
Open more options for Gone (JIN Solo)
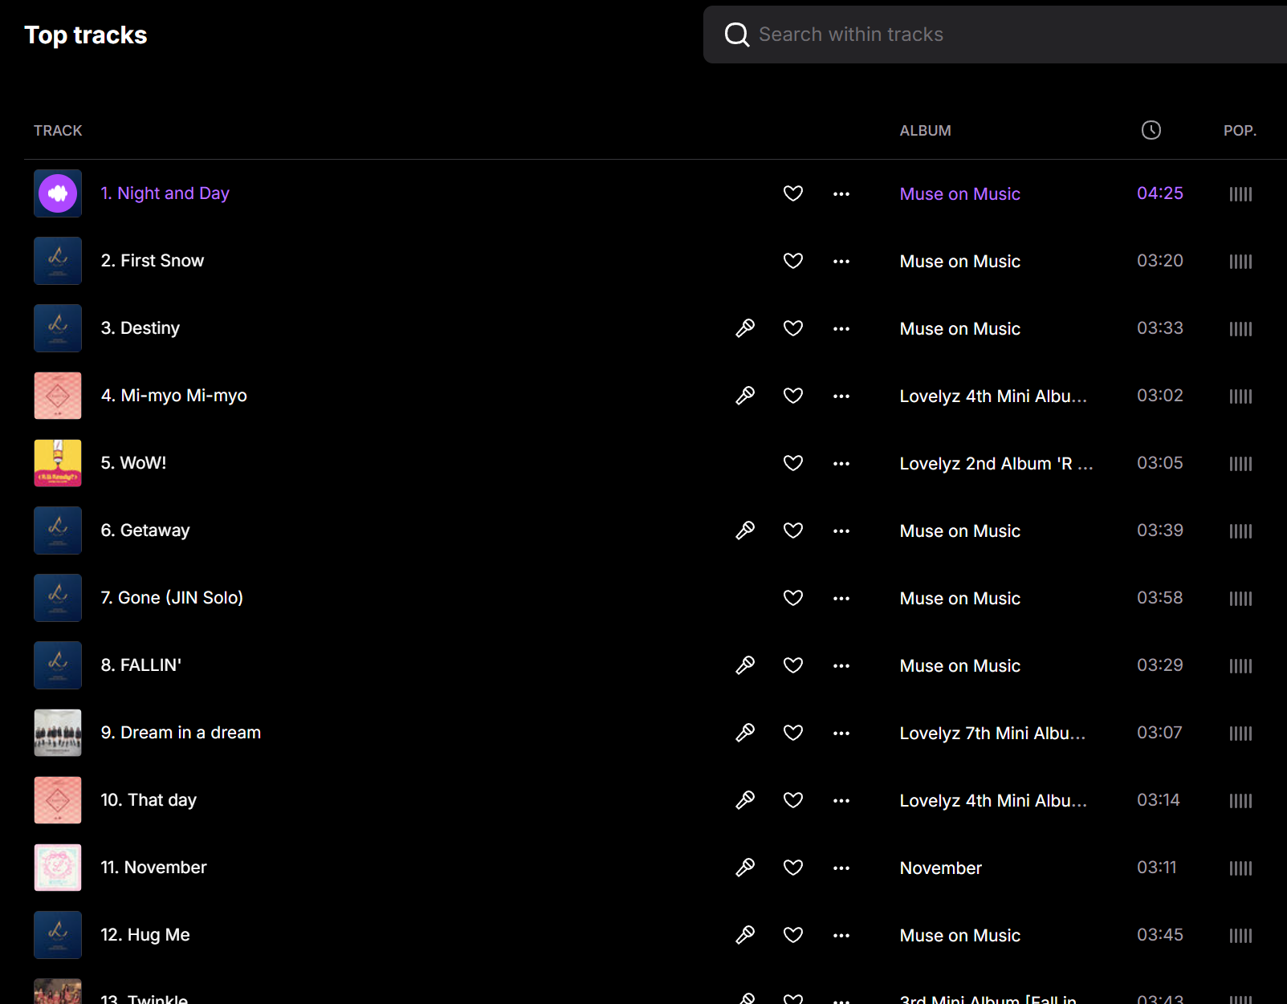click(x=841, y=599)
